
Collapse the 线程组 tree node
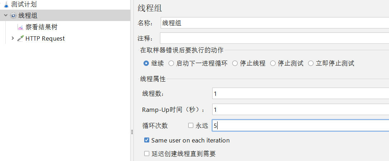tap(6, 15)
